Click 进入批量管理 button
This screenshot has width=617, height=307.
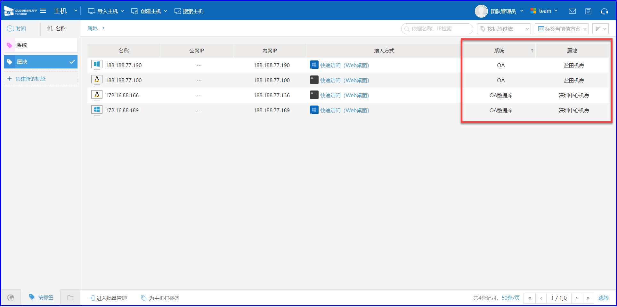(x=108, y=298)
